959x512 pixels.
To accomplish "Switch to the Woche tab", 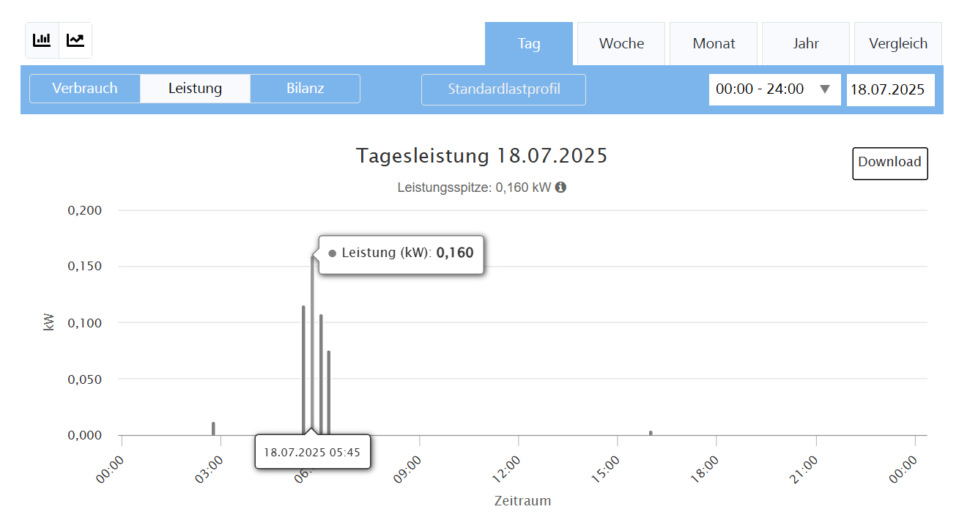I will click(x=621, y=44).
